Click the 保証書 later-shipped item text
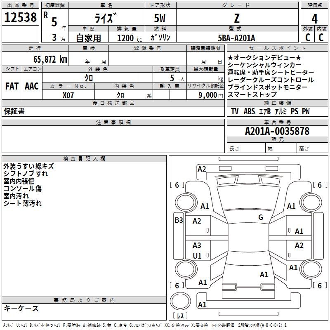The image size is (330, 330). (x=14, y=111)
